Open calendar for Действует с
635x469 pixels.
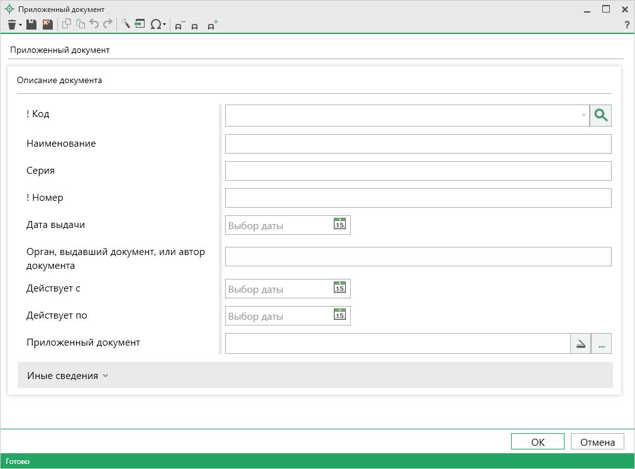(340, 288)
